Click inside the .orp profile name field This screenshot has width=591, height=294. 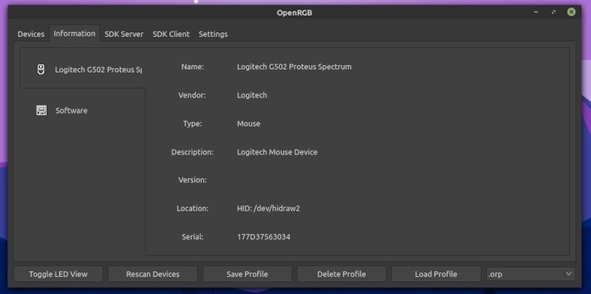click(525, 274)
